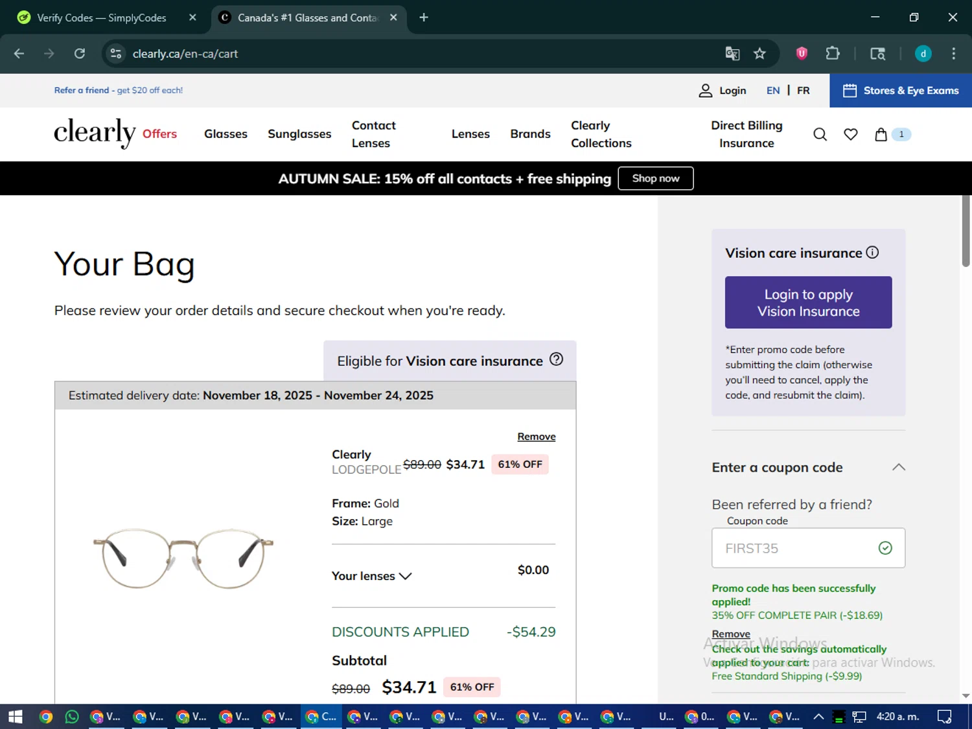Bookmark this page with the star icon

[x=759, y=54]
